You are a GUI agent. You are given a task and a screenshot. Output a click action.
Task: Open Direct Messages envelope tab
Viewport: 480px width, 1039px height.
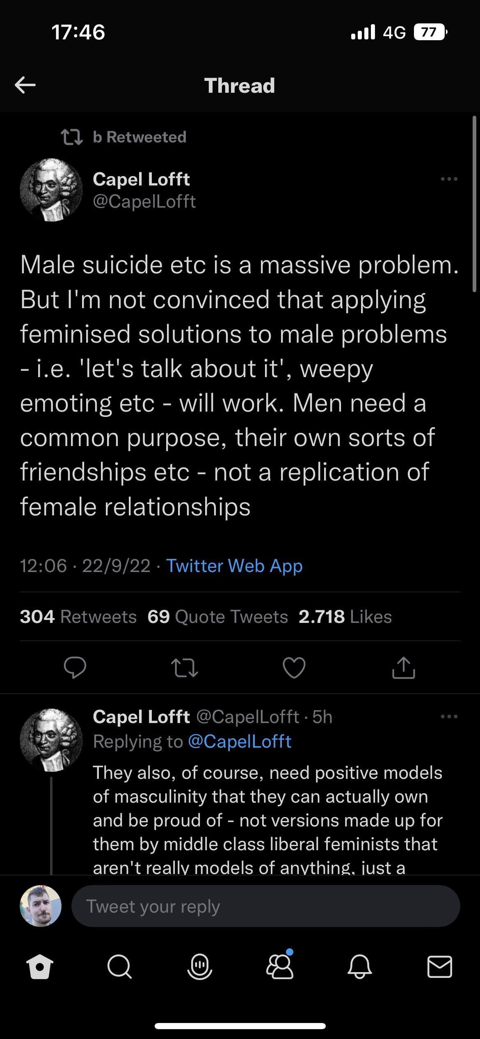point(440,967)
